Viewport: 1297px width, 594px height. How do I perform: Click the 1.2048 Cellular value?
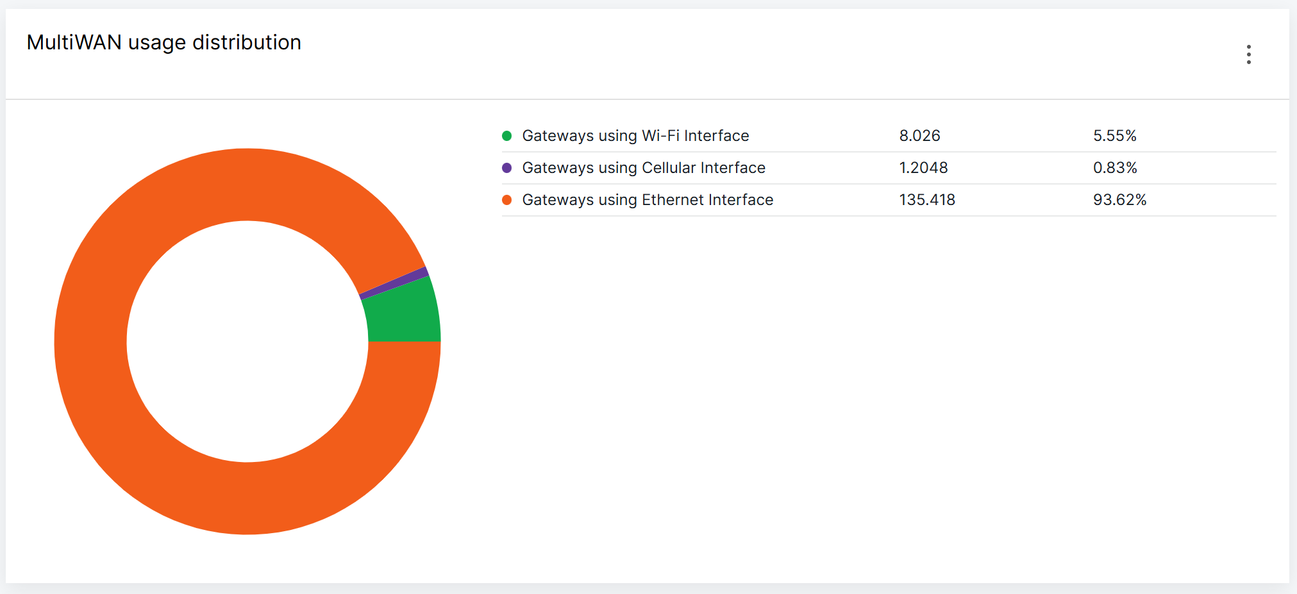click(x=923, y=168)
